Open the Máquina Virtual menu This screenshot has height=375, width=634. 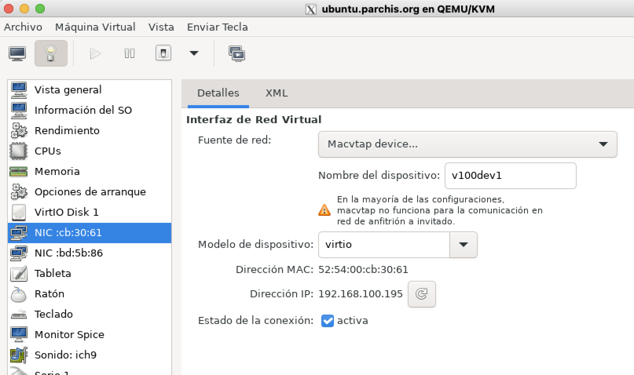click(x=95, y=27)
